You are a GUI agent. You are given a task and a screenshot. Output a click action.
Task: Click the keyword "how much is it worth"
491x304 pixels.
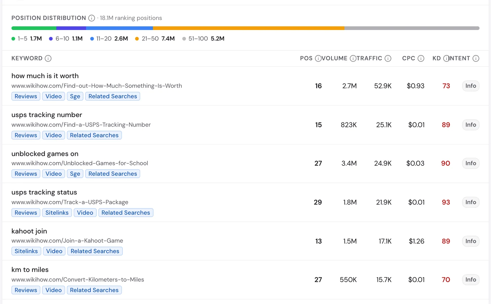pyautogui.click(x=45, y=76)
